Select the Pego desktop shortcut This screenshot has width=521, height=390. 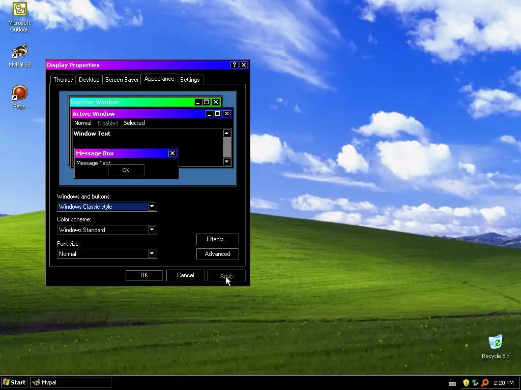19,97
